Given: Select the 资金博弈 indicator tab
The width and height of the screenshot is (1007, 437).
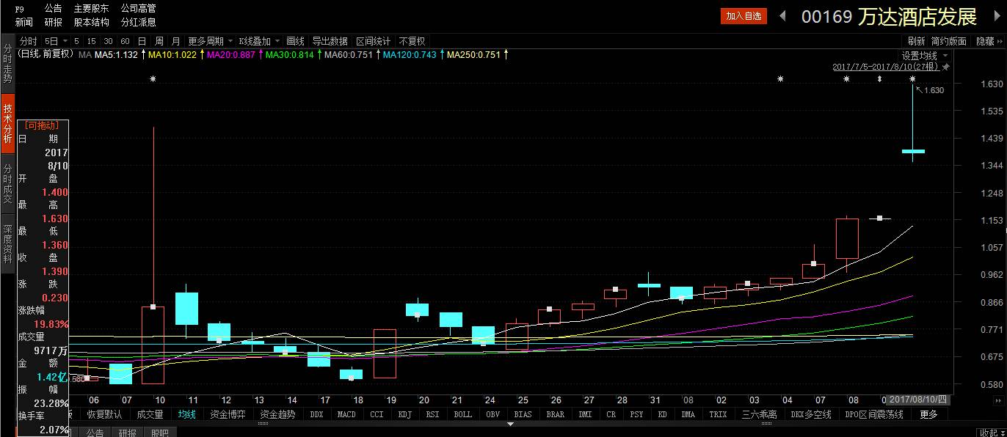Looking at the screenshot, I should [x=228, y=414].
